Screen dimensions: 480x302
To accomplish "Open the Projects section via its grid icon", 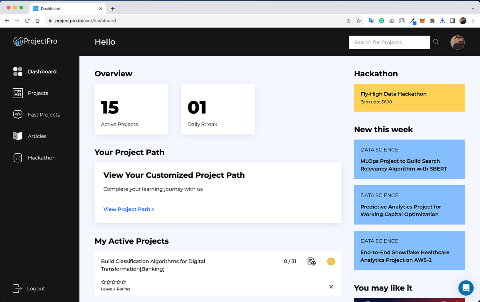I will [18, 93].
